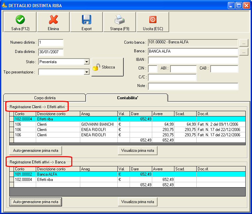Click the Elimina red X icon
The width and height of the screenshot is (252, 214).
coord(53,20)
